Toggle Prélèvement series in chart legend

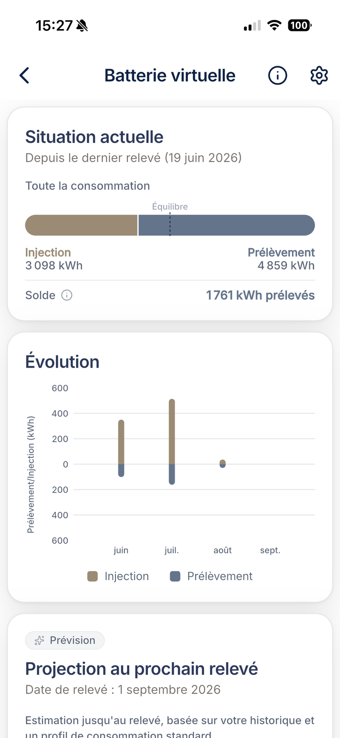tap(212, 576)
